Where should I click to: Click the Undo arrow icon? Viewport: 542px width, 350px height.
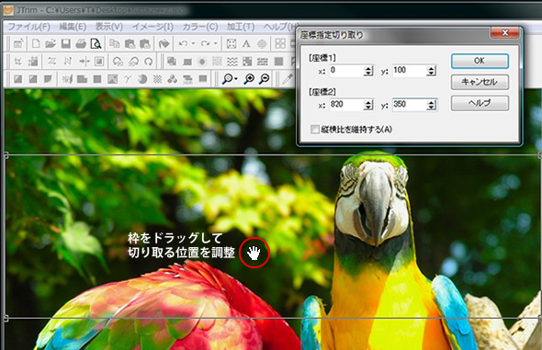click(x=183, y=43)
